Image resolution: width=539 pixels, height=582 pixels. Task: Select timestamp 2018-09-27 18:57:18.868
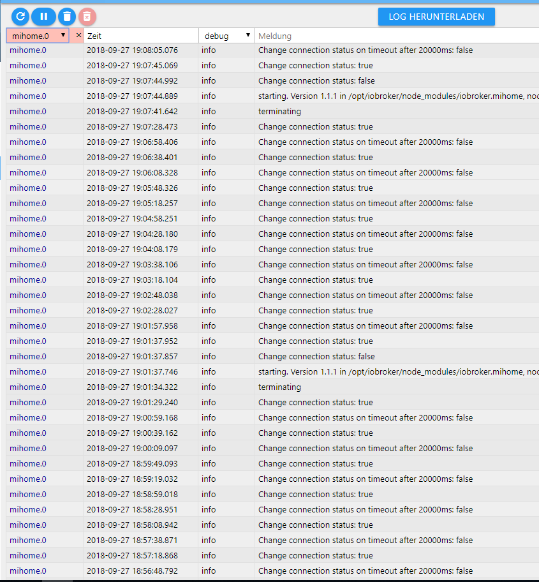[x=132, y=556]
